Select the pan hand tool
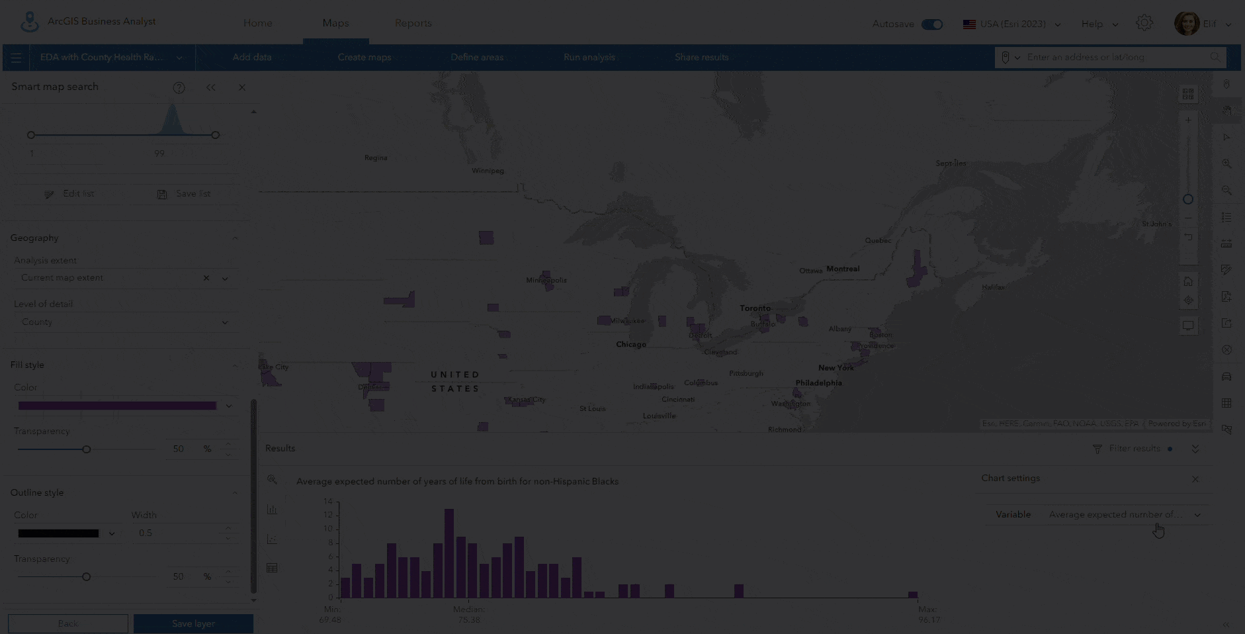 1227,111
